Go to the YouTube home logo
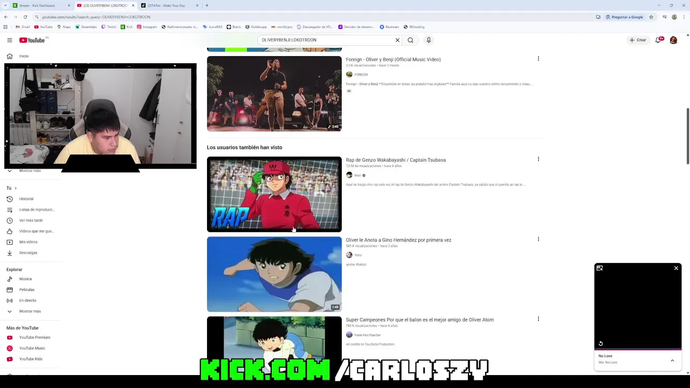Image resolution: width=690 pixels, height=388 pixels. pyautogui.click(x=32, y=40)
